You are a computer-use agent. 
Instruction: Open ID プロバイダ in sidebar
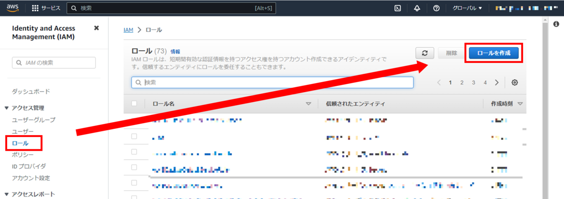(x=29, y=167)
